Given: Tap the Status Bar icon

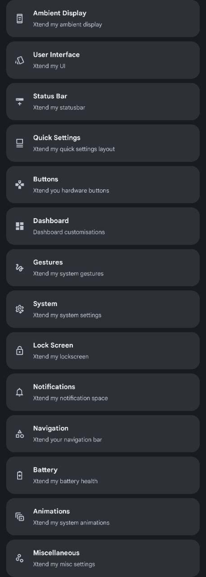Looking at the screenshot, I should 19,101.
